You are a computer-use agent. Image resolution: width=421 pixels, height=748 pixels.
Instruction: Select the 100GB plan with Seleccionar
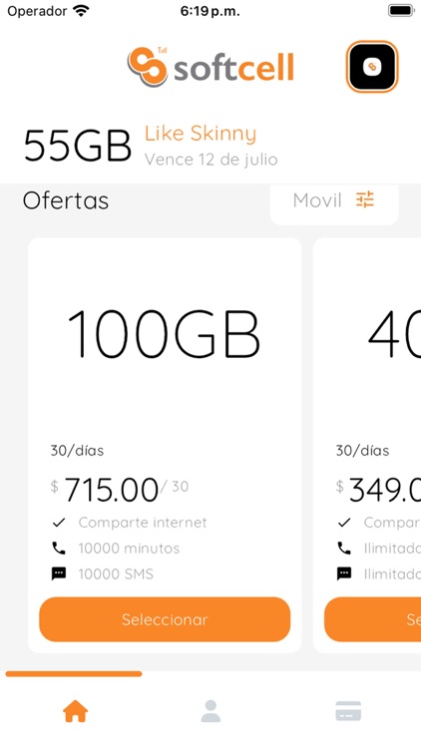click(x=165, y=619)
